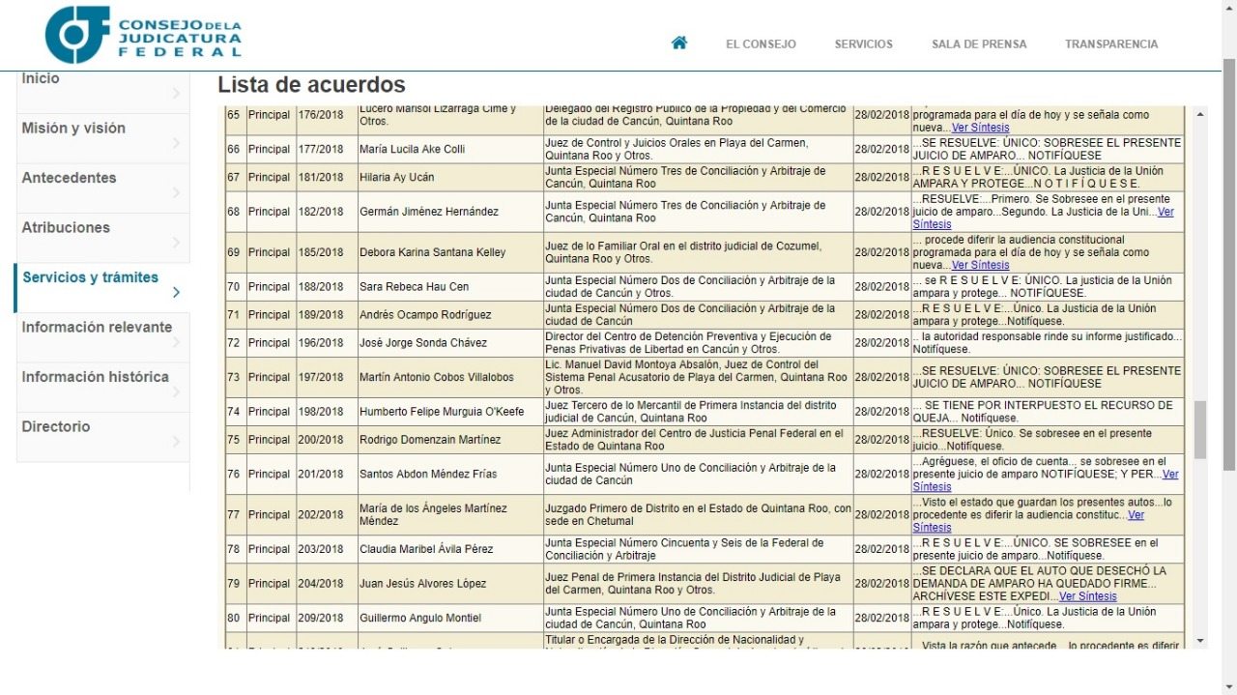The height and width of the screenshot is (695, 1237).
Task: Expand the Servicios y trámites chevron arrow
Action: (x=176, y=293)
